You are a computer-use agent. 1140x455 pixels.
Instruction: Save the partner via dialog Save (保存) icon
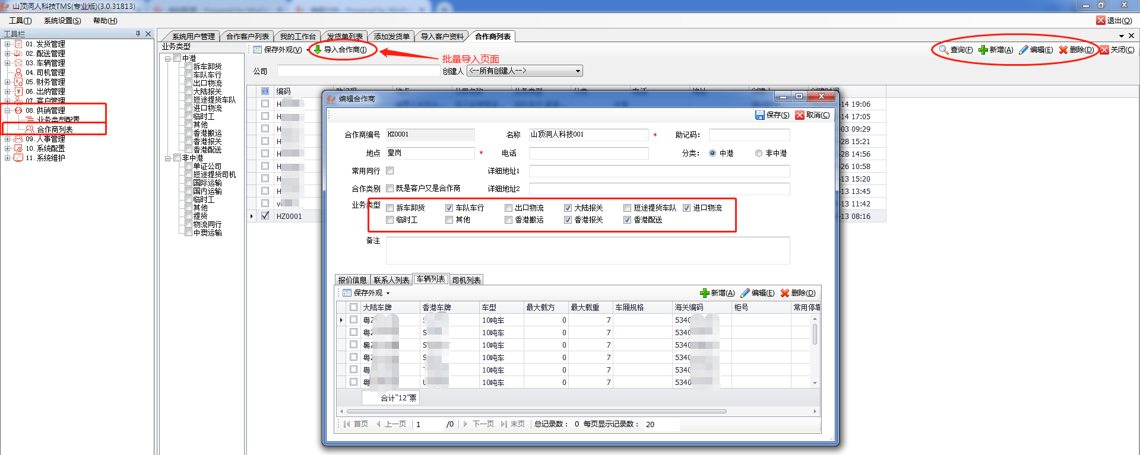(759, 115)
